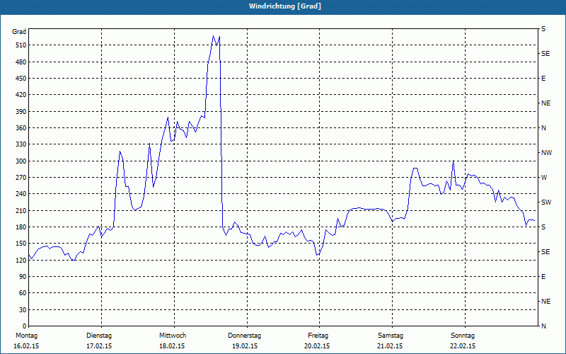Select the y-axis value 60
Viewport: 566px width, 354px height.
click(23, 293)
